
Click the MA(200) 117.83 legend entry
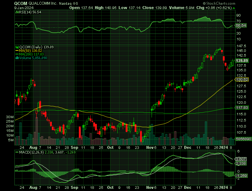[31, 54]
